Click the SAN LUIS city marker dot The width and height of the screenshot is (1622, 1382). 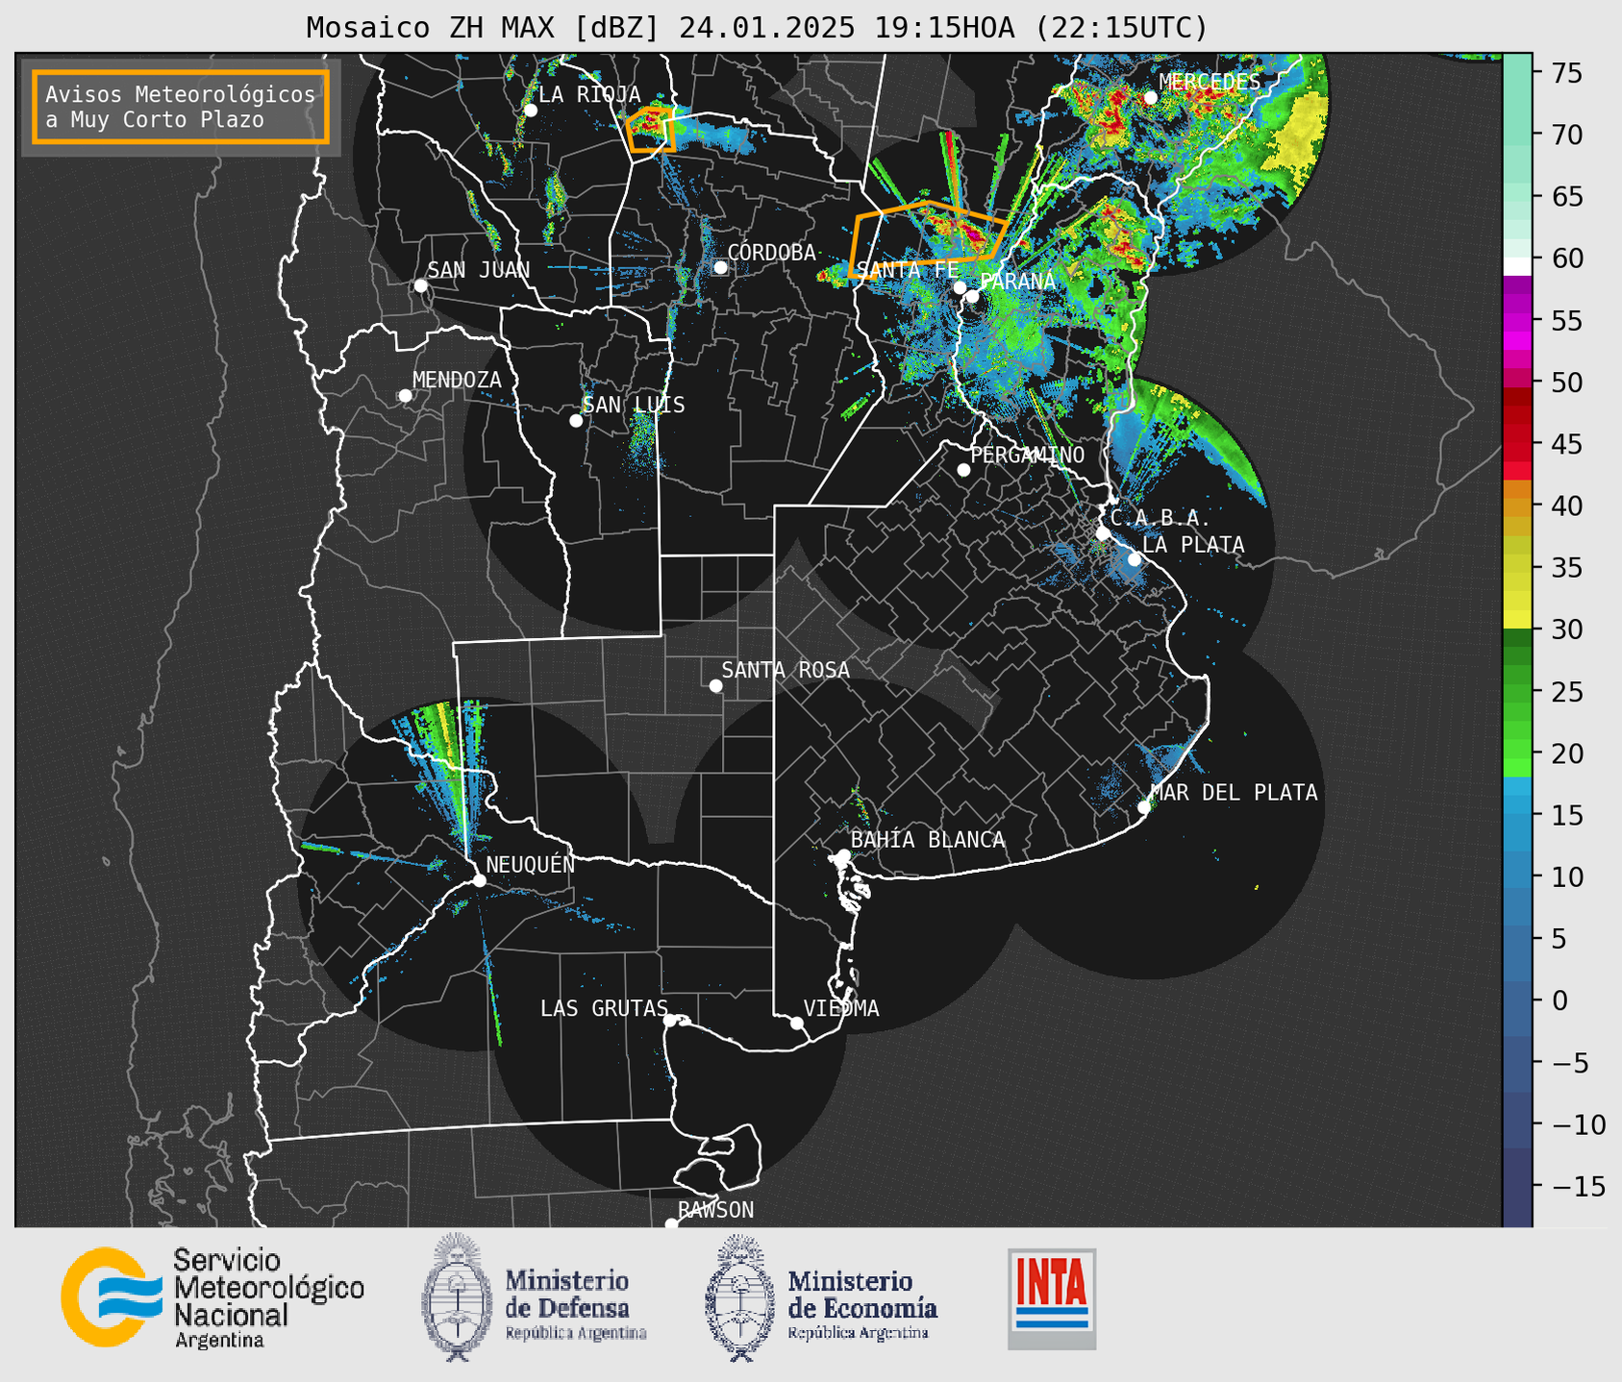(576, 421)
